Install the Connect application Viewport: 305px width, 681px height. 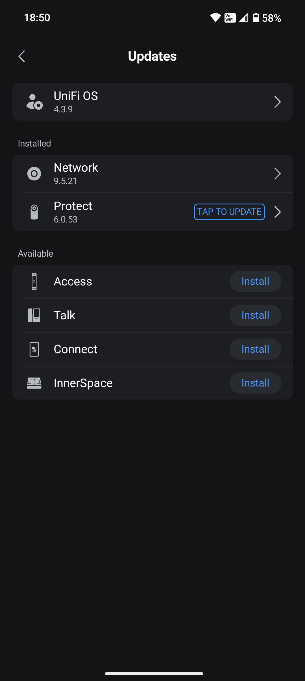click(255, 349)
